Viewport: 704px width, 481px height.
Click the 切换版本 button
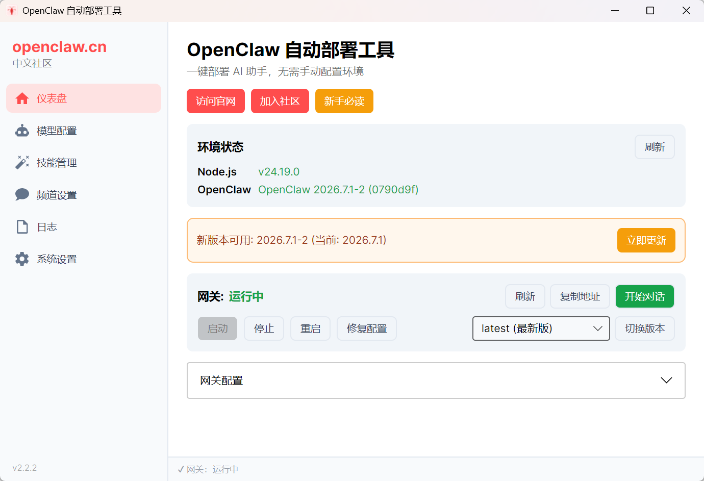[x=645, y=328]
